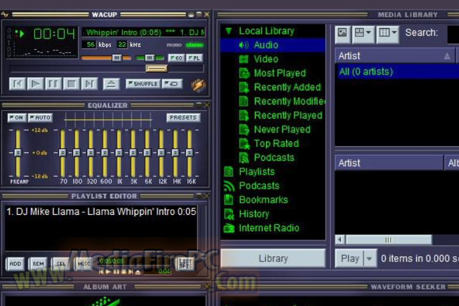
Task: Click the media library Play button
Action: (x=350, y=259)
